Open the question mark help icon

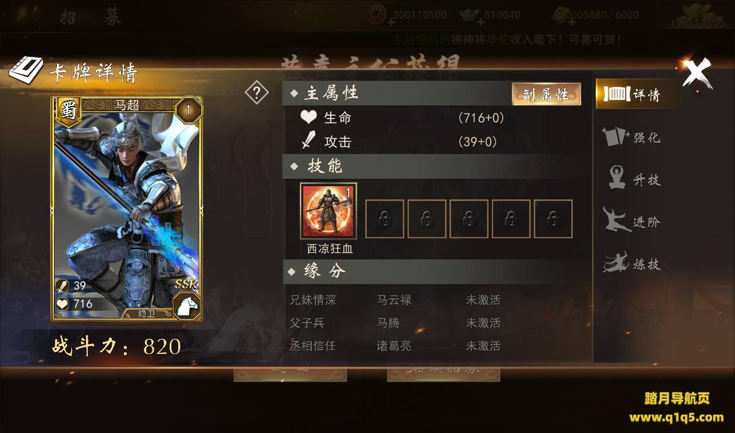click(x=256, y=93)
